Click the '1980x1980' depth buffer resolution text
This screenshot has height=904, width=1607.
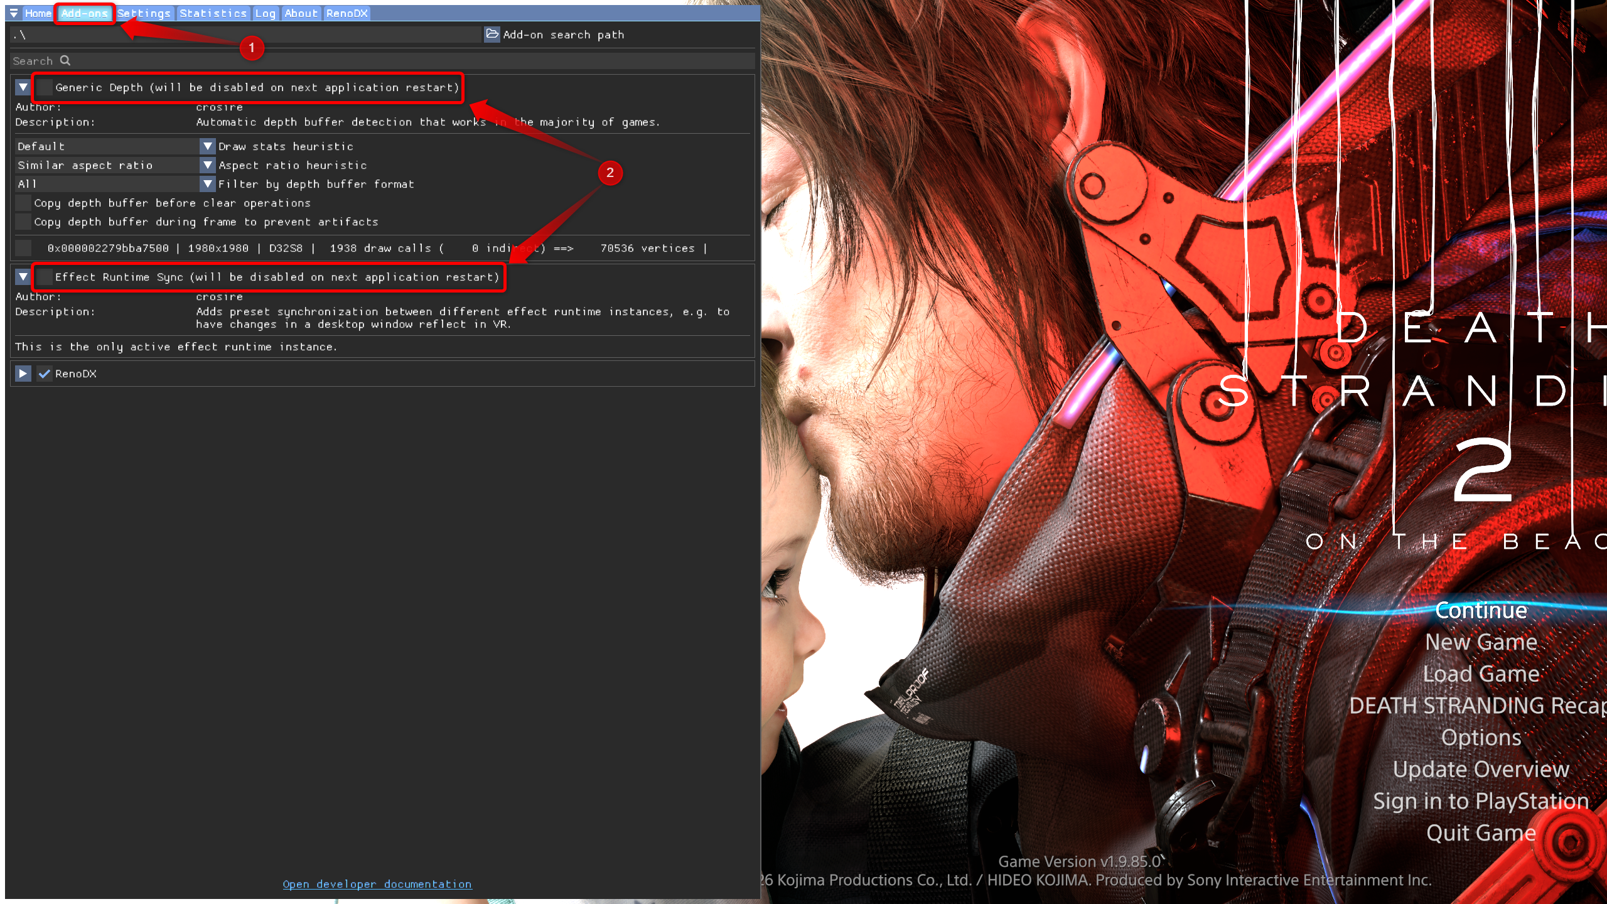tap(218, 248)
